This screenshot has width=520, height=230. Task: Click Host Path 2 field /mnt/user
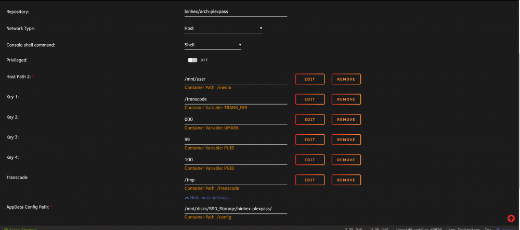(236, 79)
